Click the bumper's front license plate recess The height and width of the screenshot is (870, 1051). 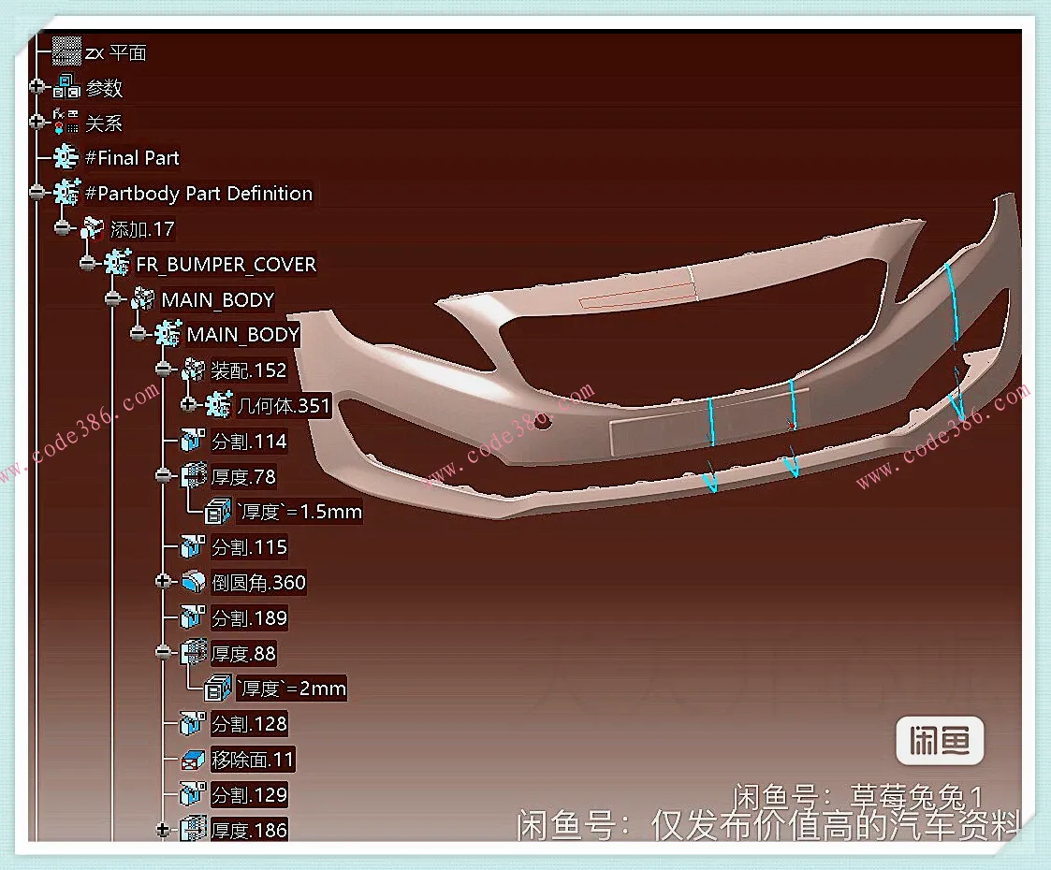click(655, 434)
